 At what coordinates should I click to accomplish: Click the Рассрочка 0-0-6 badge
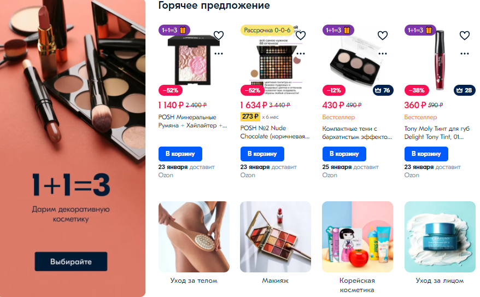[x=267, y=30]
